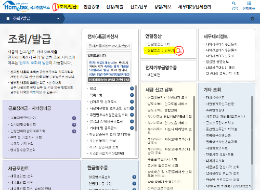
Task: Click the arrow icon beside 신청안내대상자여부조회
Action: tap(74, 131)
